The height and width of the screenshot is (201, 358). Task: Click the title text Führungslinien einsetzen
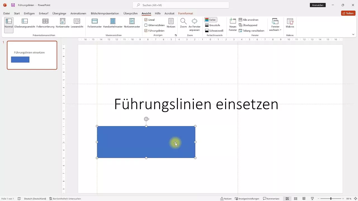pos(196,104)
